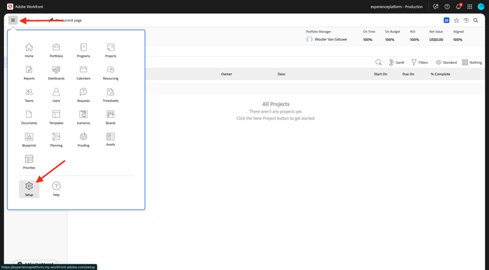Open Portfolios from the main menu
The image size is (489, 270).
pyautogui.click(x=56, y=50)
